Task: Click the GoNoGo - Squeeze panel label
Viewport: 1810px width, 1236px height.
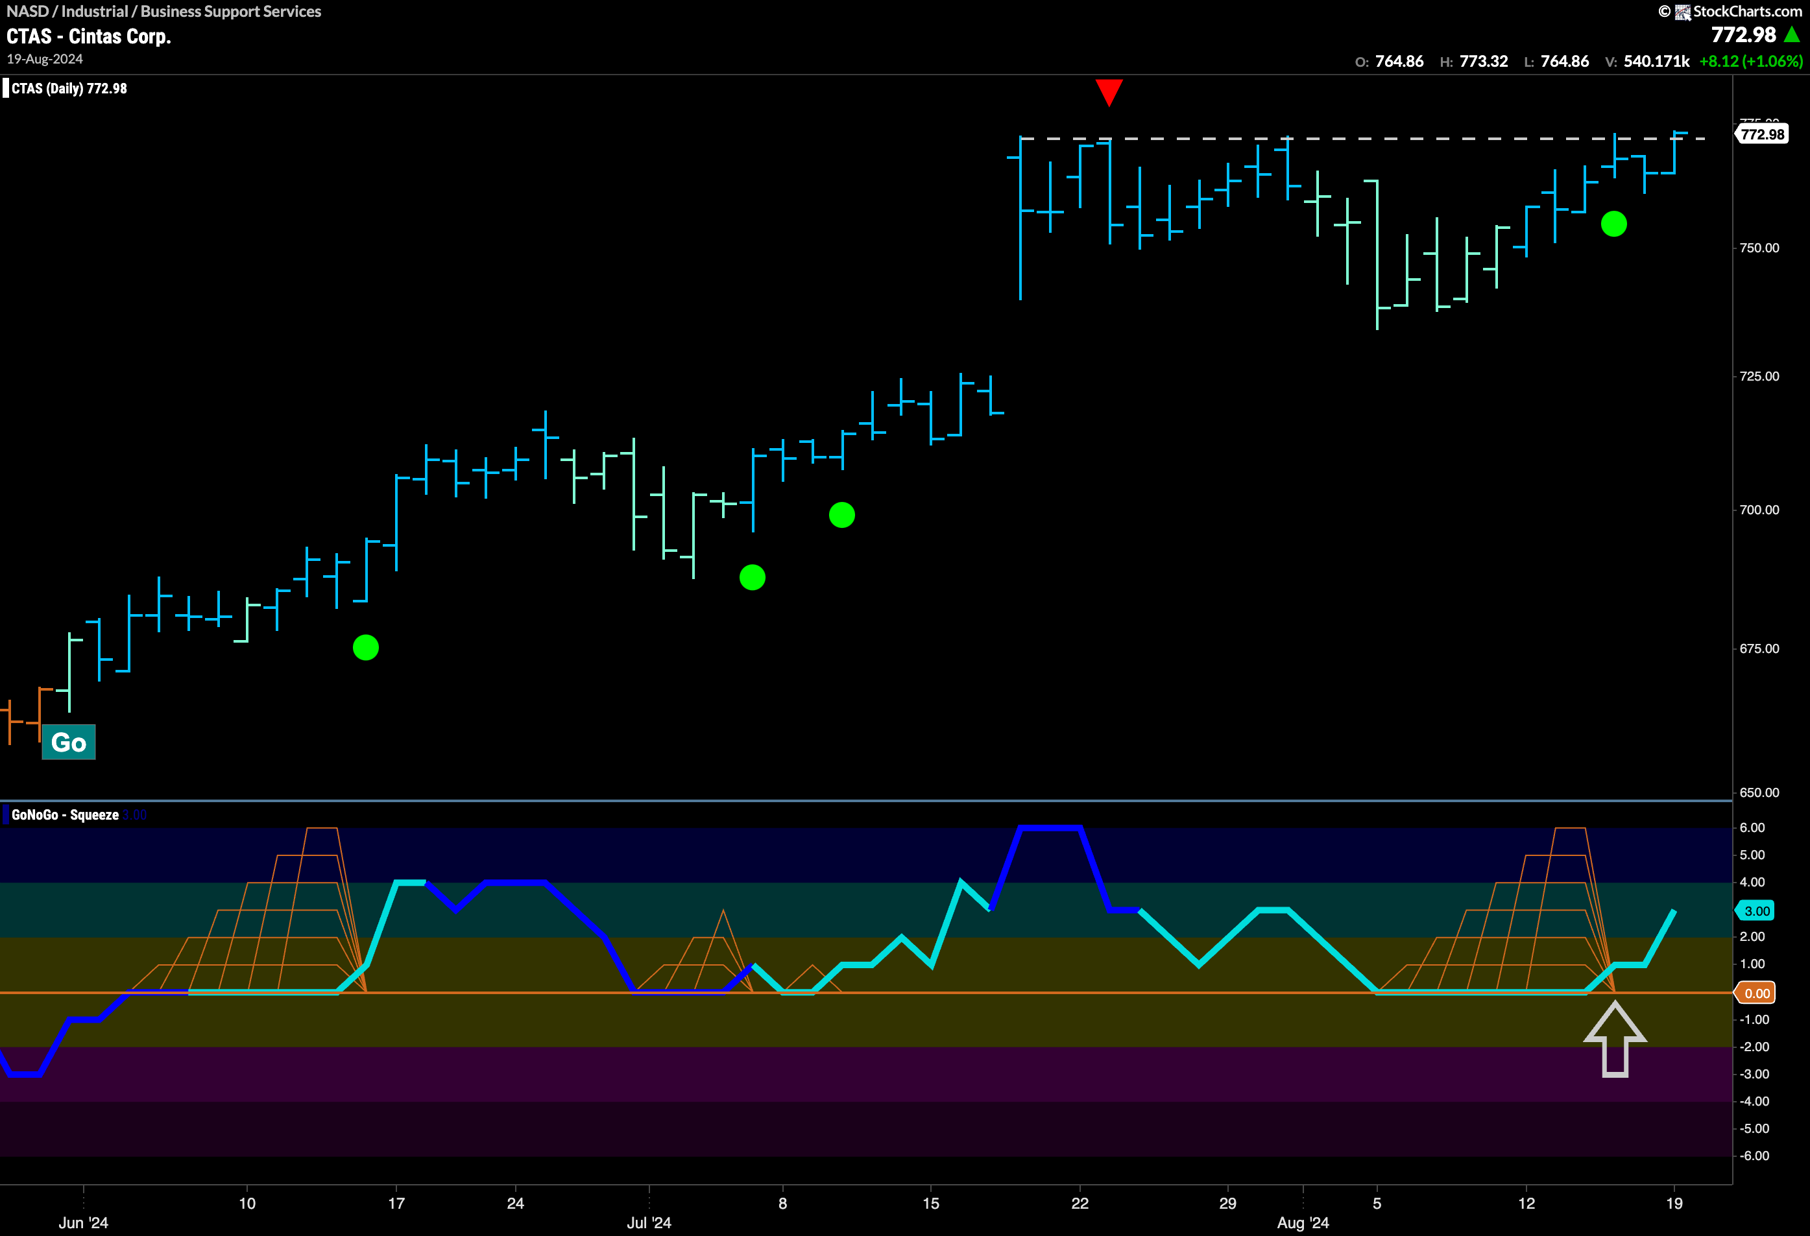Action: [x=65, y=815]
